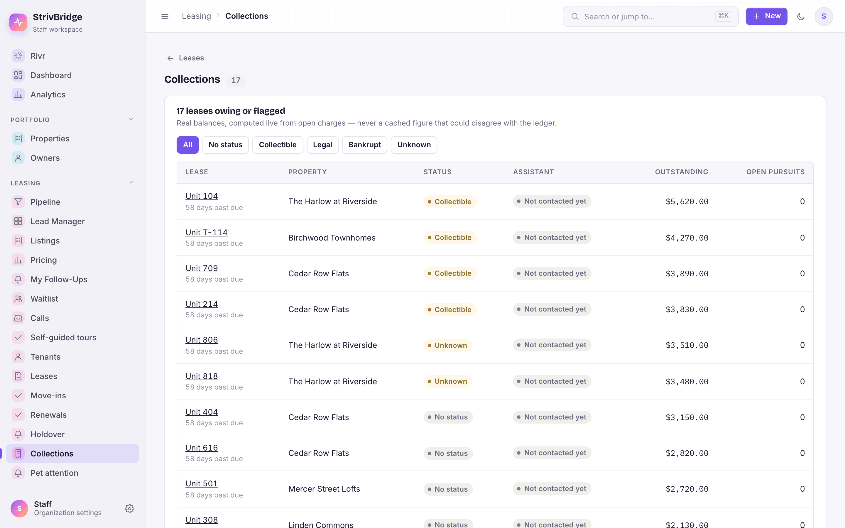Open Properties via its building icon
The width and height of the screenshot is (845, 528).
pyautogui.click(x=18, y=139)
